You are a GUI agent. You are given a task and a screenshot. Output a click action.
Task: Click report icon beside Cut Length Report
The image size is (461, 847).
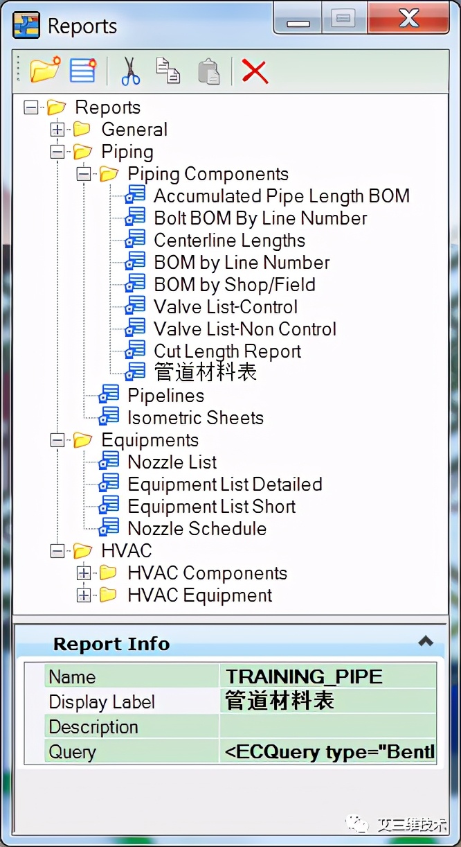point(136,351)
